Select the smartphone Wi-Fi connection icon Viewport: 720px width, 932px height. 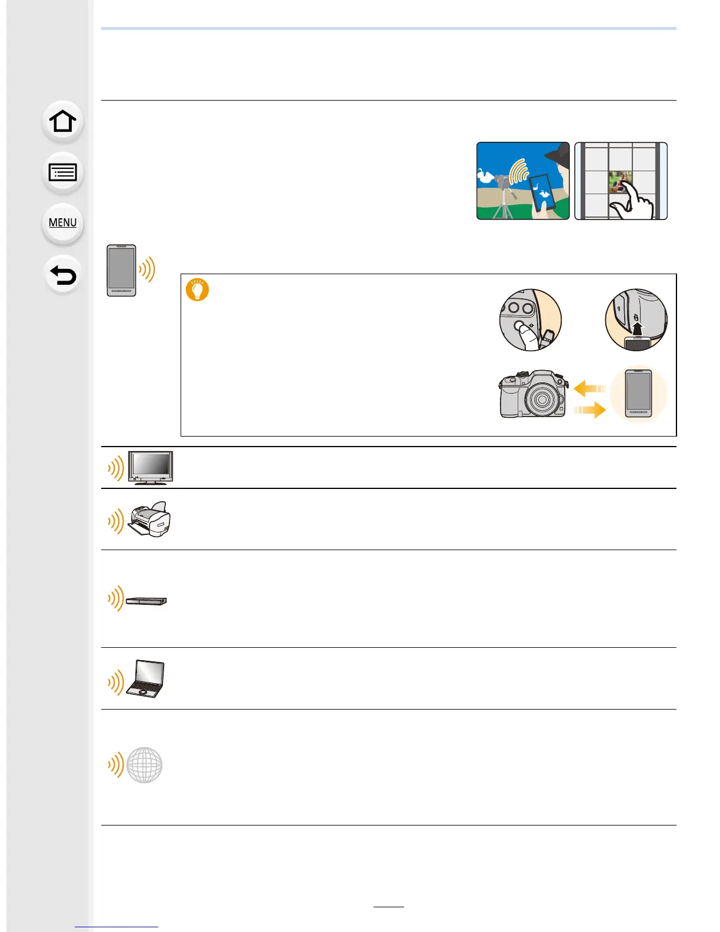[x=131, y=271]
